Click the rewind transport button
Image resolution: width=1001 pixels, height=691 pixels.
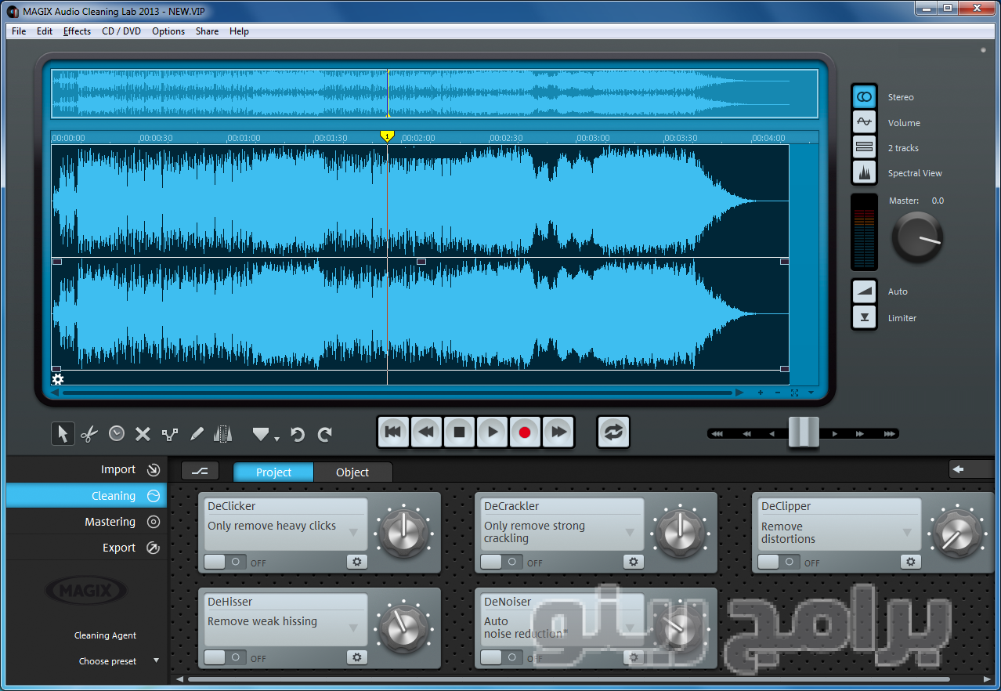click(x=427, y=432)
